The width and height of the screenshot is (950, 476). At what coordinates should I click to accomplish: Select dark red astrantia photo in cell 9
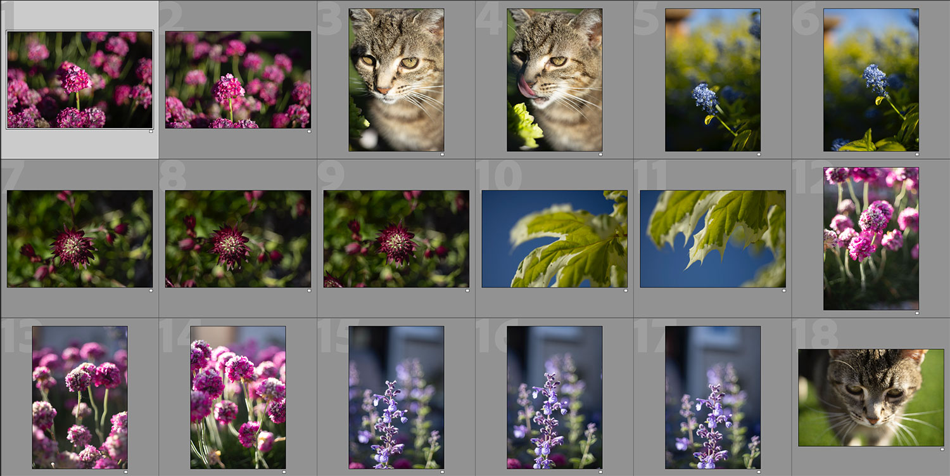coord(396,239)
